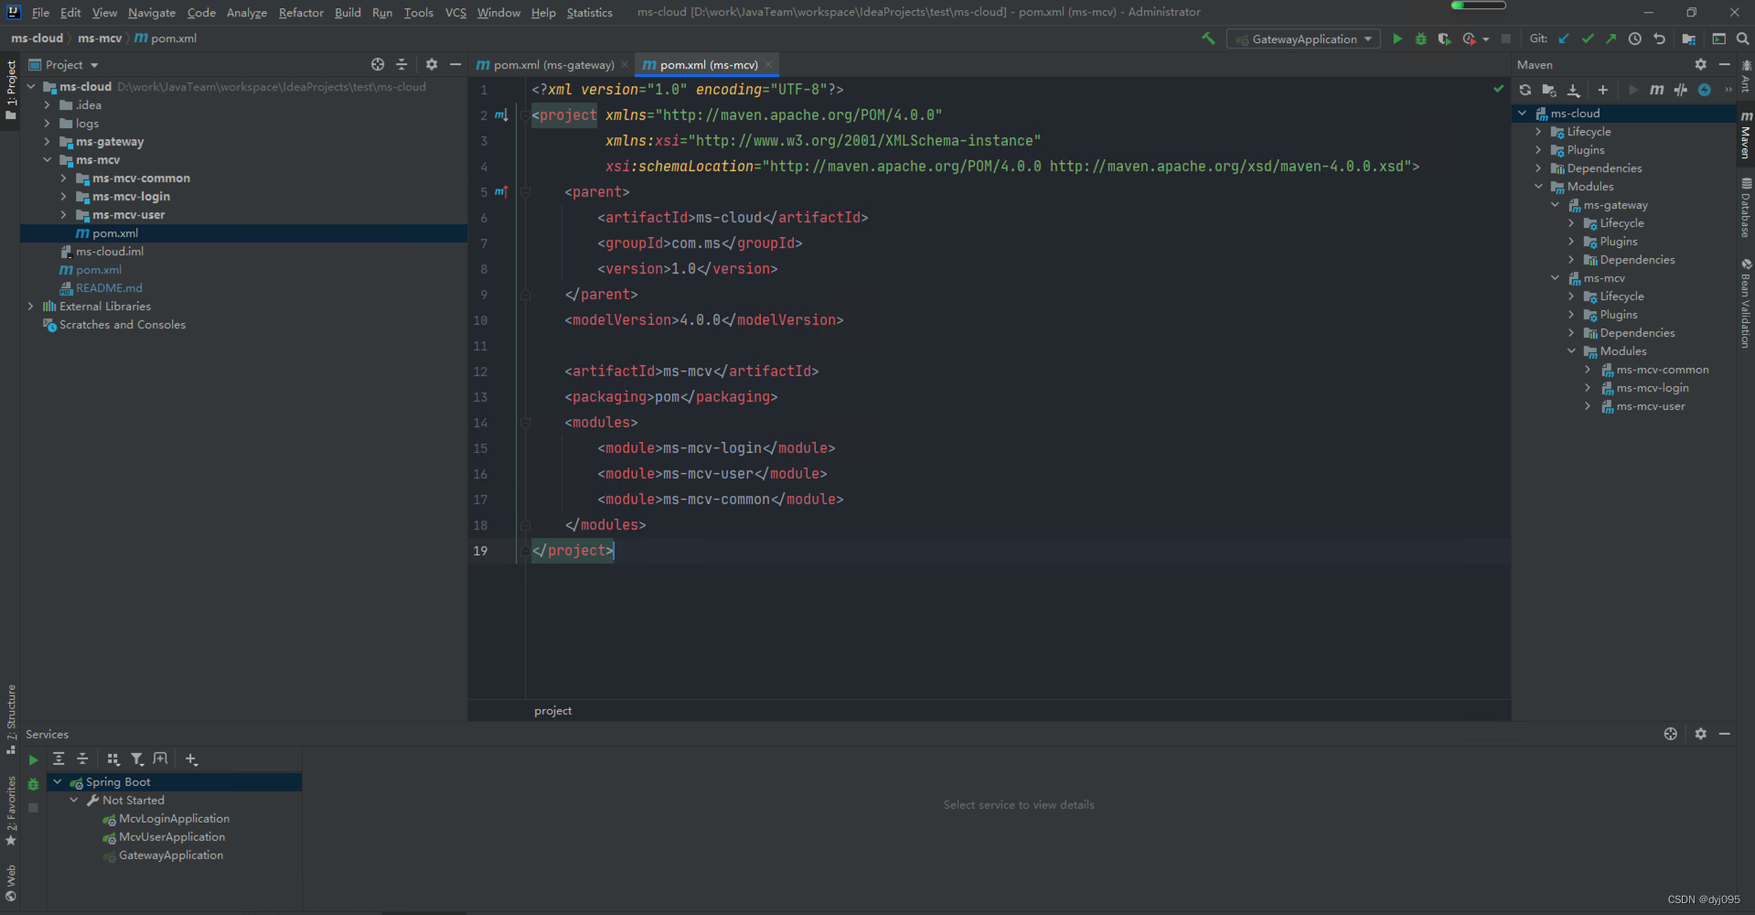The height and width of the screenshot is (915, 1755).
Task: Open Services panel settings gear
Action: pos(1700,734)
